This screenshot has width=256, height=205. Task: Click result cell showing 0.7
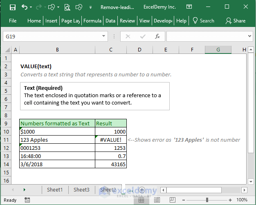(111, 156)
